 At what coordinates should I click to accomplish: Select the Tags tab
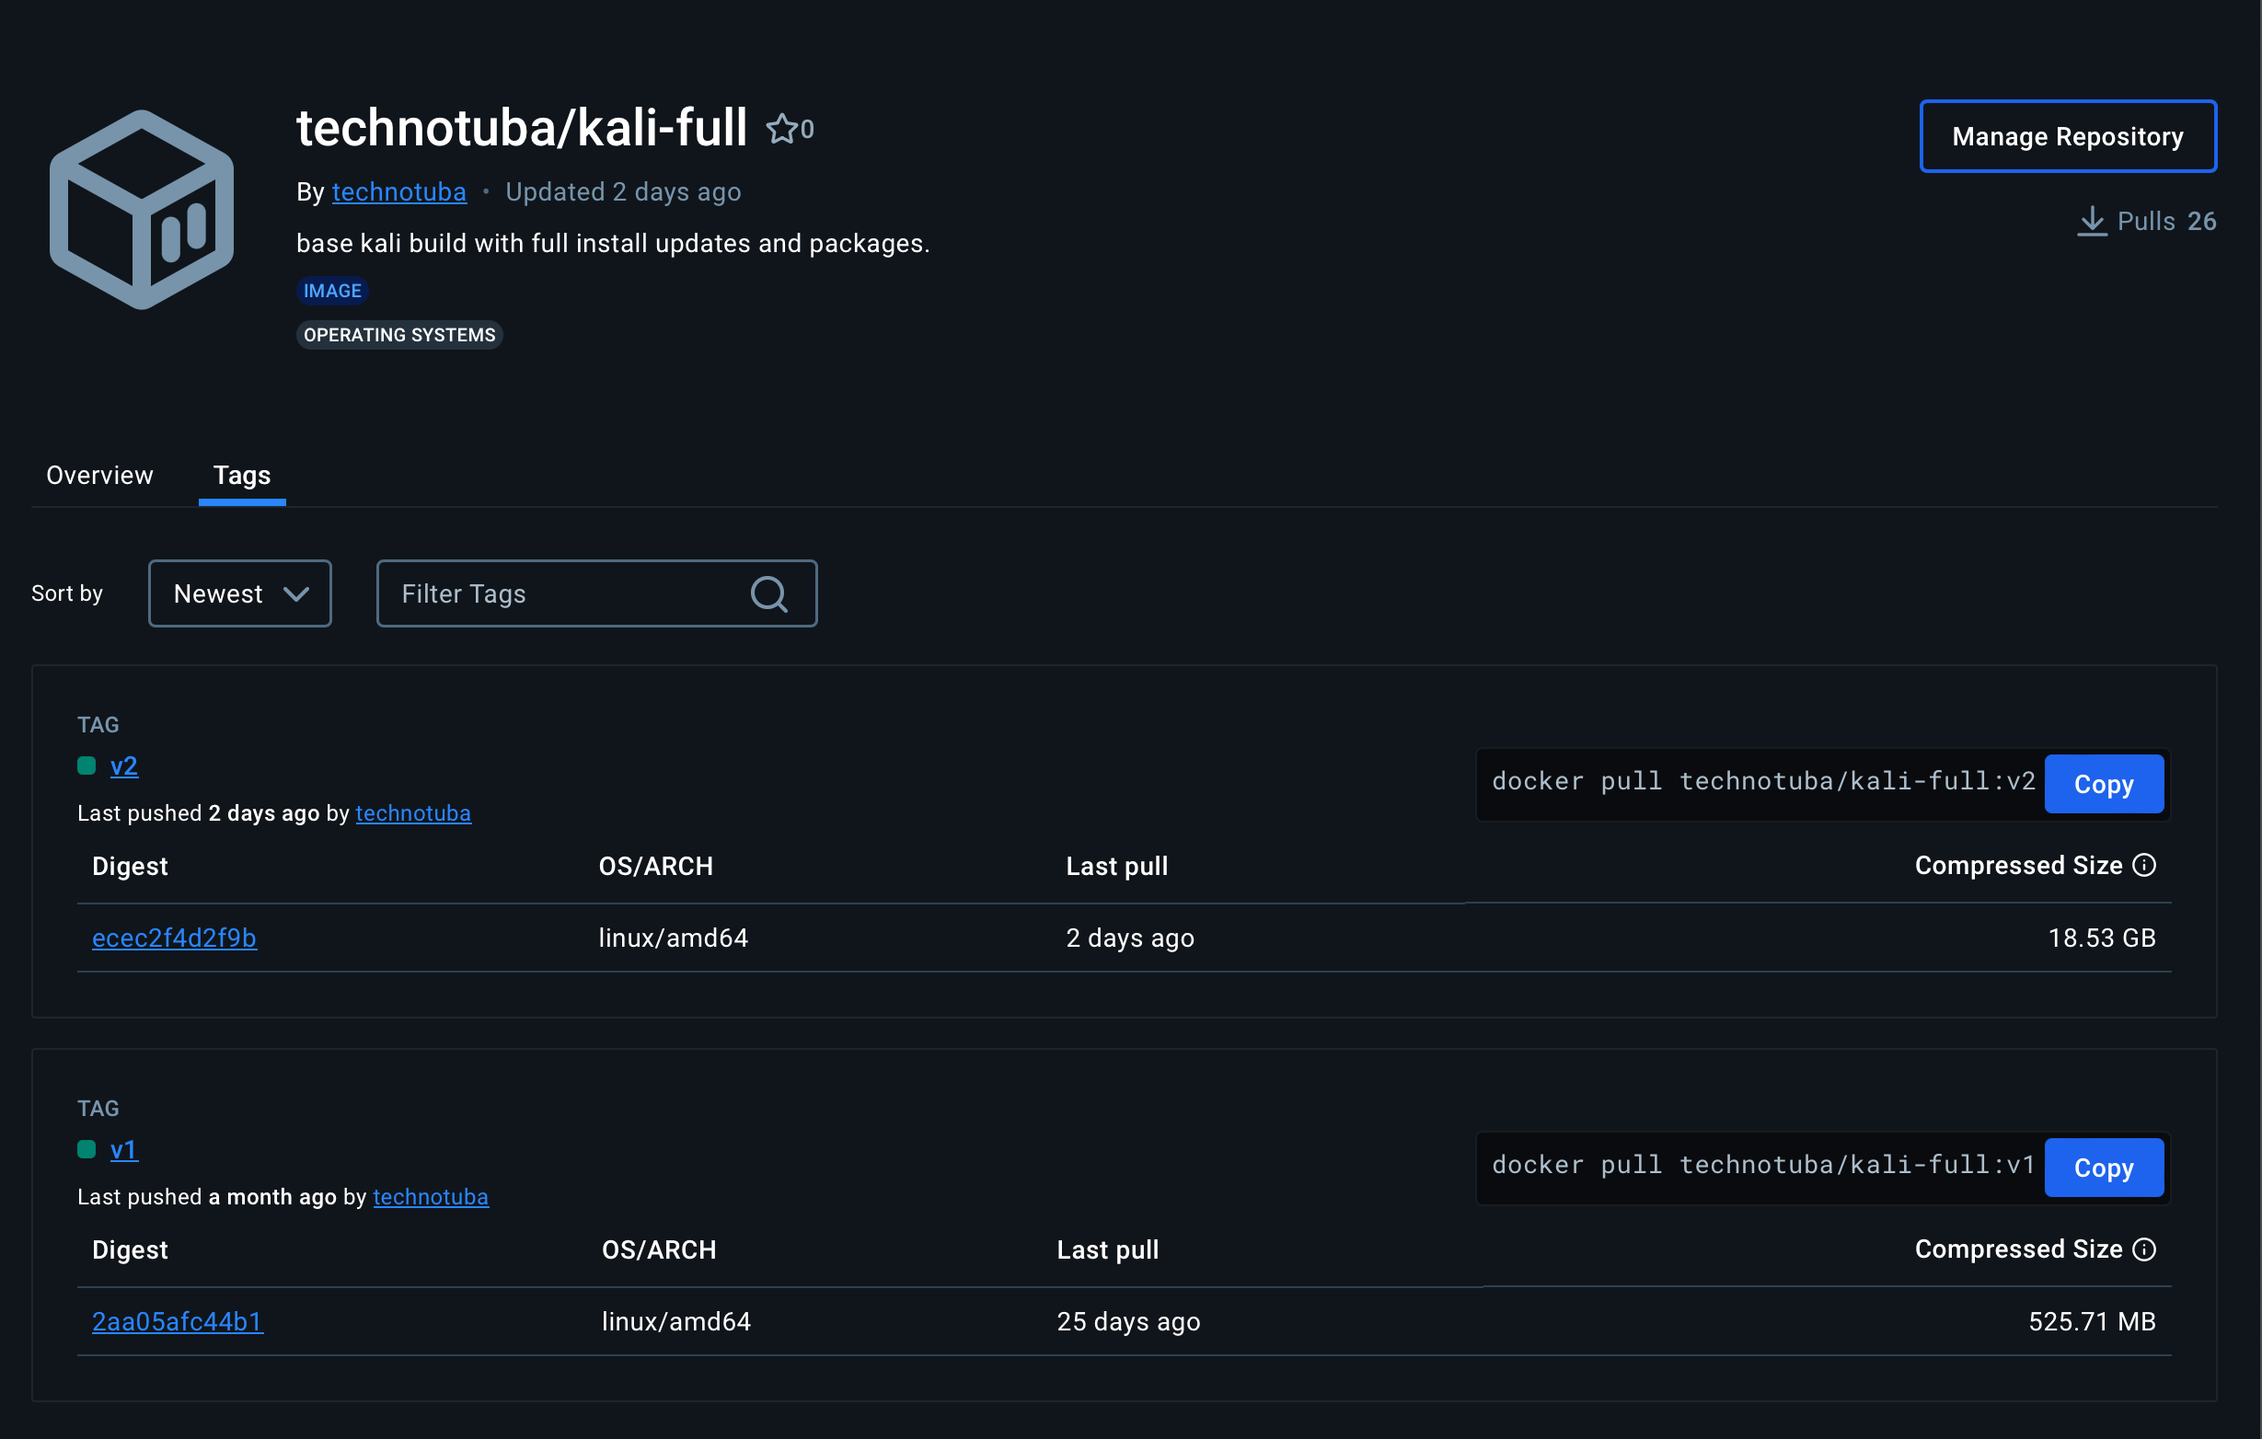click(x=241, y=473)
